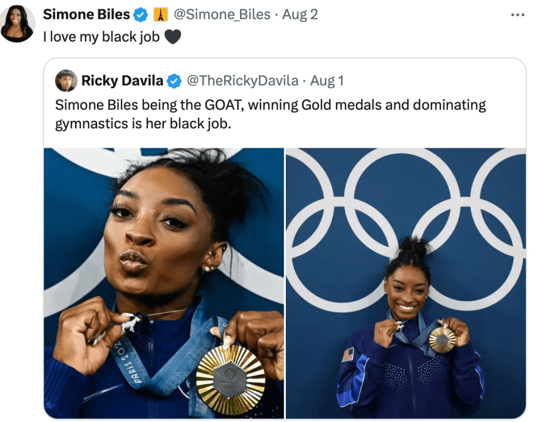Open Simone Biles display name link

87,14
